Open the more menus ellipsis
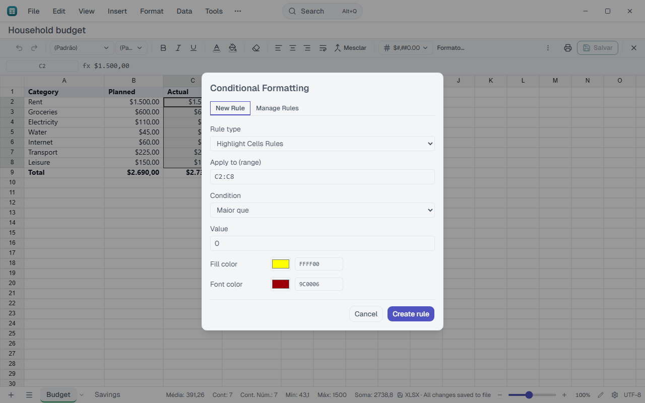645x403 pixels. point(238,11)
